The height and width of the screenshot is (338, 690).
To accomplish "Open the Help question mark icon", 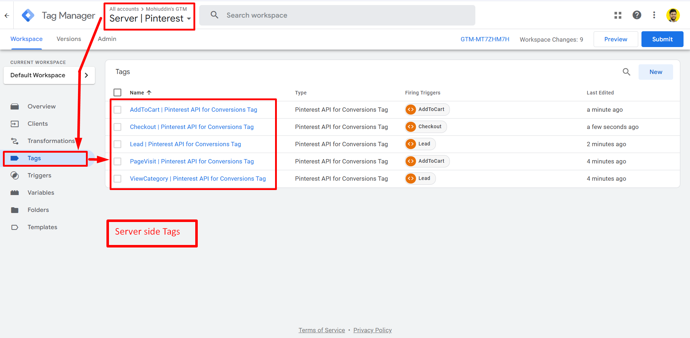I will [637, 15].
